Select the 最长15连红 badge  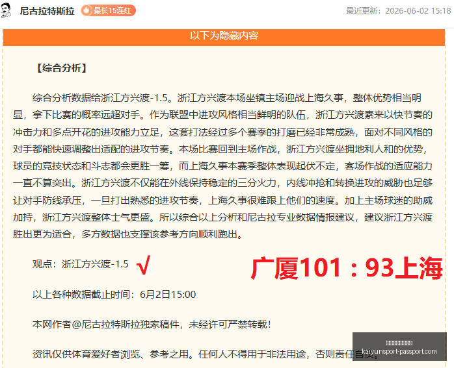tap(108, 10)
